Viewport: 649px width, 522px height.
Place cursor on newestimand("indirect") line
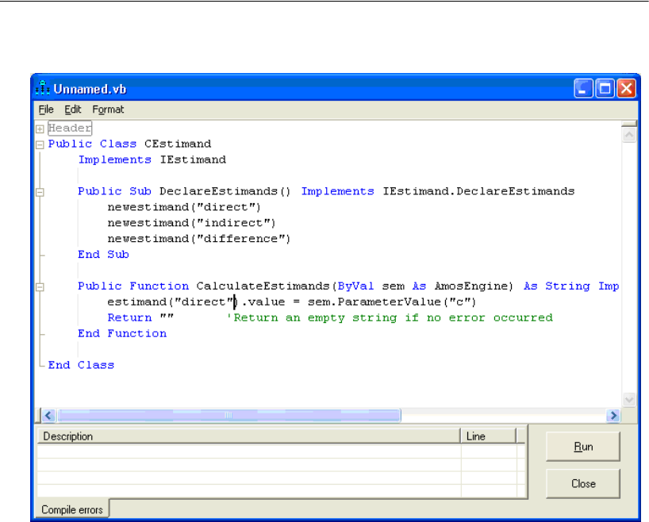[192, 223]
